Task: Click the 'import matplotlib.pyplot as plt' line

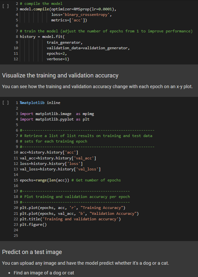Action: tap(54, 119)
